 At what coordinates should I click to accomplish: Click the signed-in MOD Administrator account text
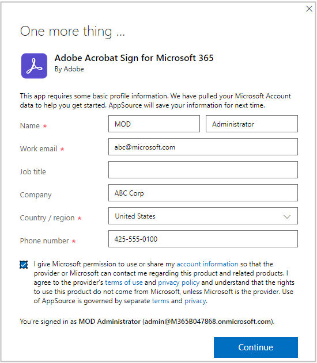(x=110, y=322)
